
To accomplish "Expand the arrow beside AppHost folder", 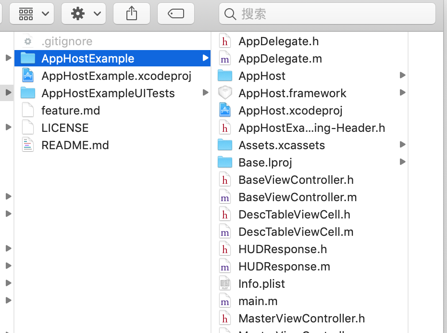I will [402, 76].
